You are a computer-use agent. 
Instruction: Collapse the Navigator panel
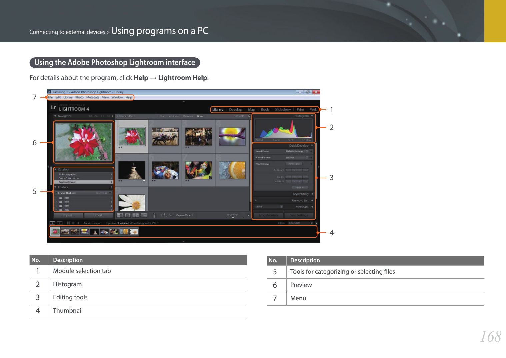coord(55,116)
